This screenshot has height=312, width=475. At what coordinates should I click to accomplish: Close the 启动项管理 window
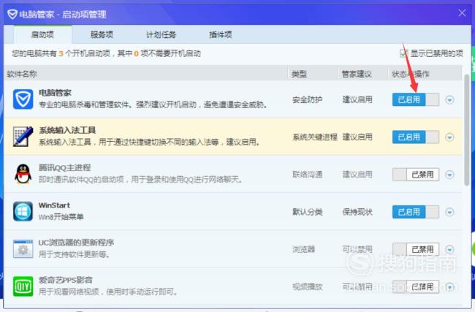coord(462,13)
